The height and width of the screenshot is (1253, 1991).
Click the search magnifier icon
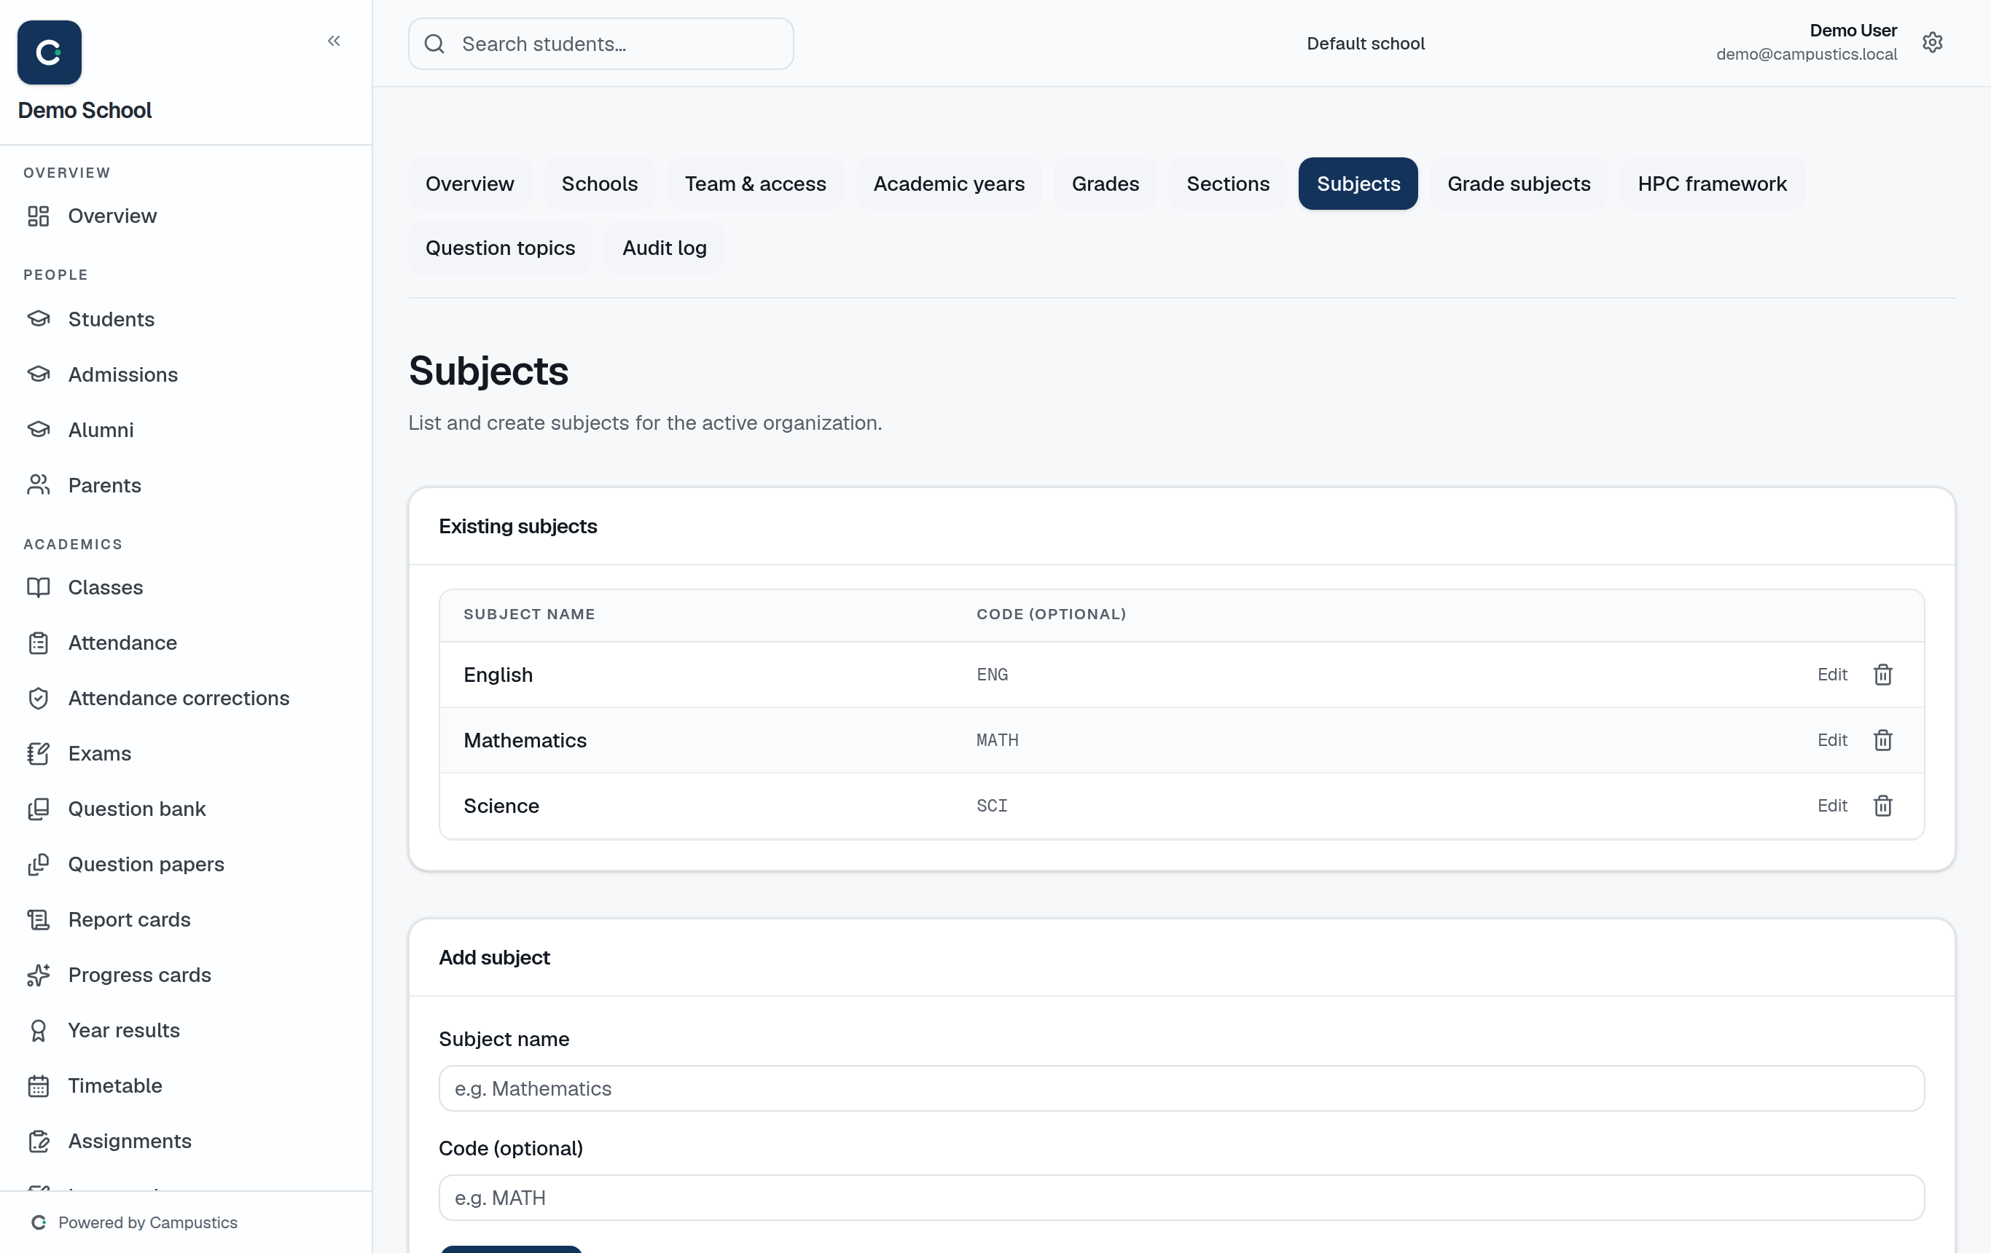click(x=435, y=44)
